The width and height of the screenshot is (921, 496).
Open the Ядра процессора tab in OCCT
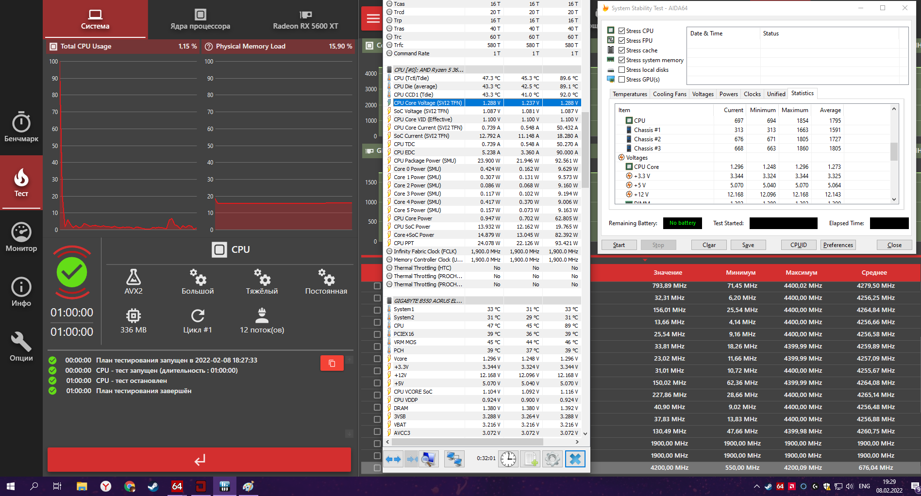point(200,19)
